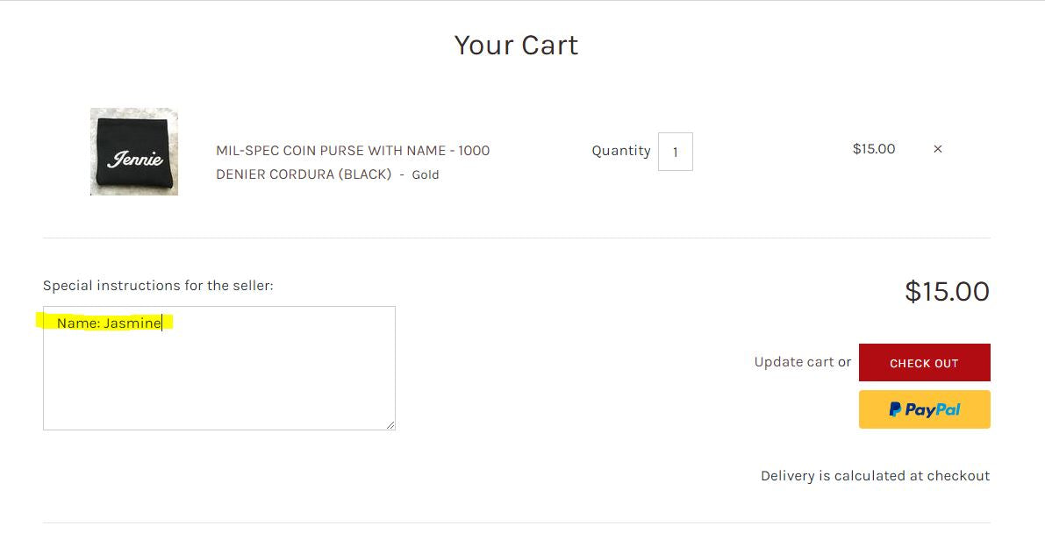The image size is (1045, 540).
Task: Click the large $15.00 cart total
Action: pyautogui.click(x=947, y=291)
